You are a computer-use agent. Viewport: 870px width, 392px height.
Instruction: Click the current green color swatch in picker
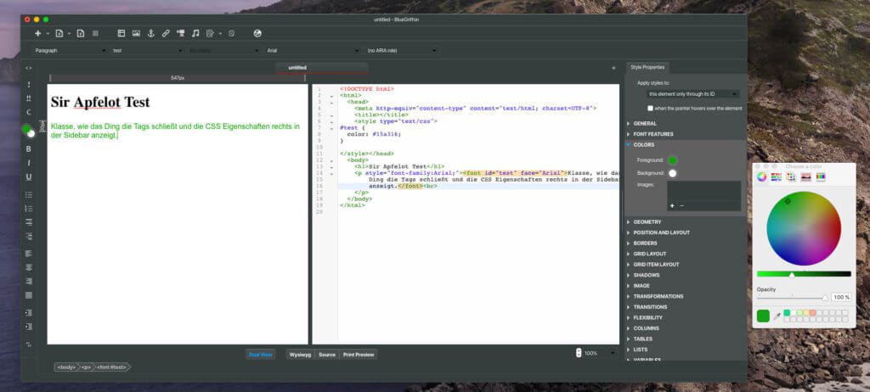[763, 316]
